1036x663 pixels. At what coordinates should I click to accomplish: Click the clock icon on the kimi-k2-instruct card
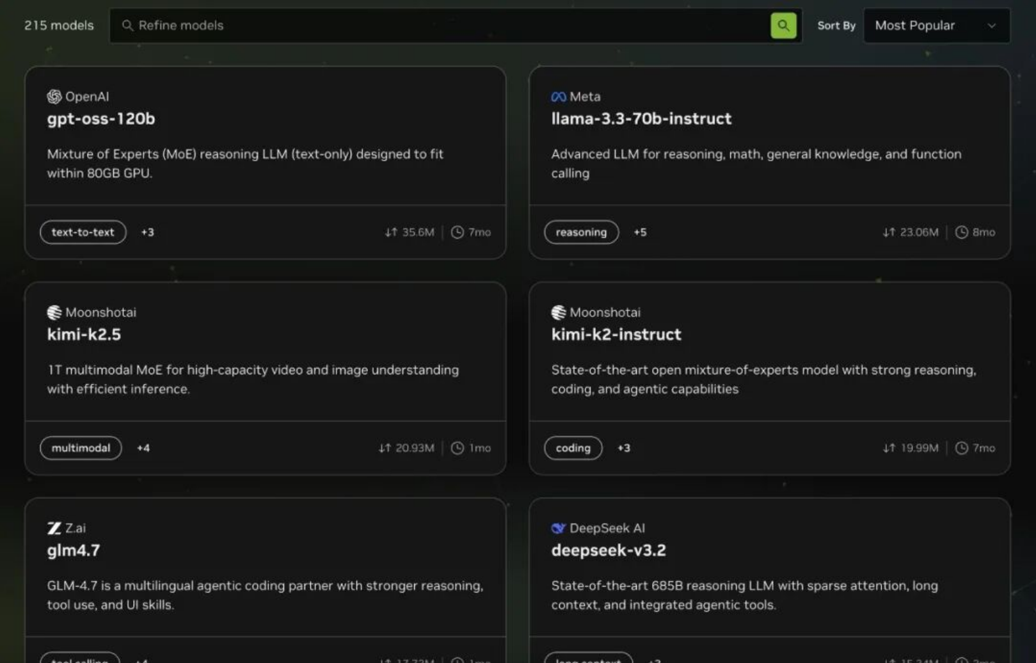click(x=962, y=448)
